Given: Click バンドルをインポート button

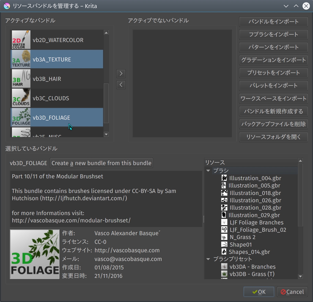Looking at the screenshot, I should click(x=273, y=22).
